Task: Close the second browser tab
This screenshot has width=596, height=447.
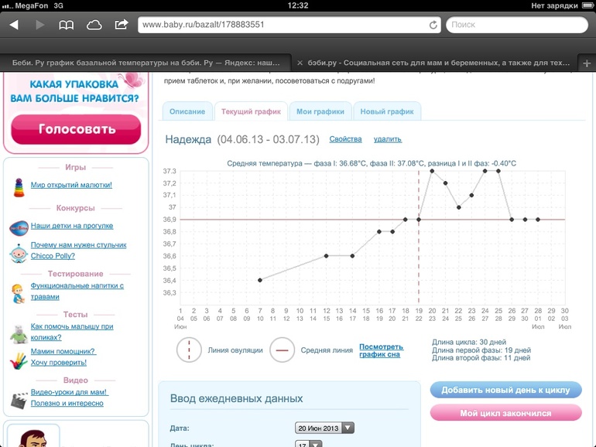Action: point(300,63)
